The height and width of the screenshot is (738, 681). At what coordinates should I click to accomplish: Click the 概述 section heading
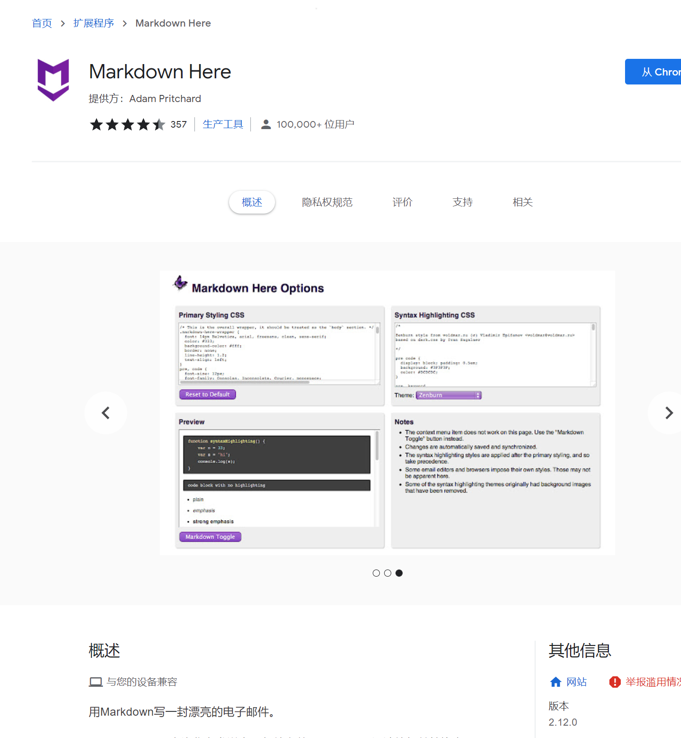click(x=104, y=650)
